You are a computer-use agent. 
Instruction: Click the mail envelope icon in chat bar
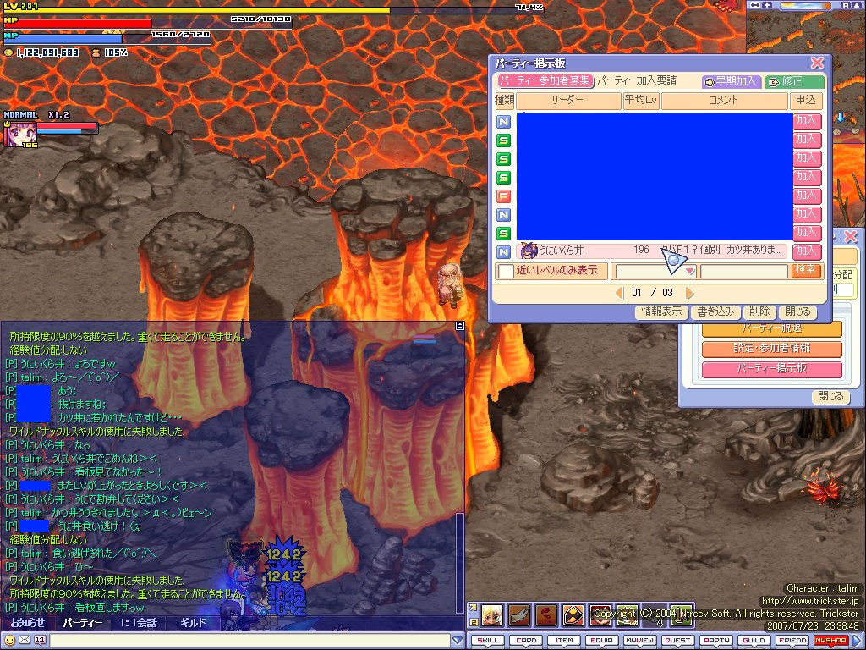25,640
